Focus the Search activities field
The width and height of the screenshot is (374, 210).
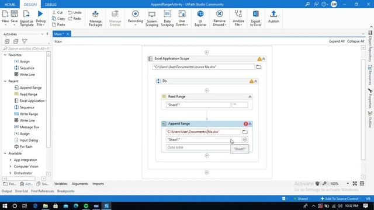pos(26,48)
